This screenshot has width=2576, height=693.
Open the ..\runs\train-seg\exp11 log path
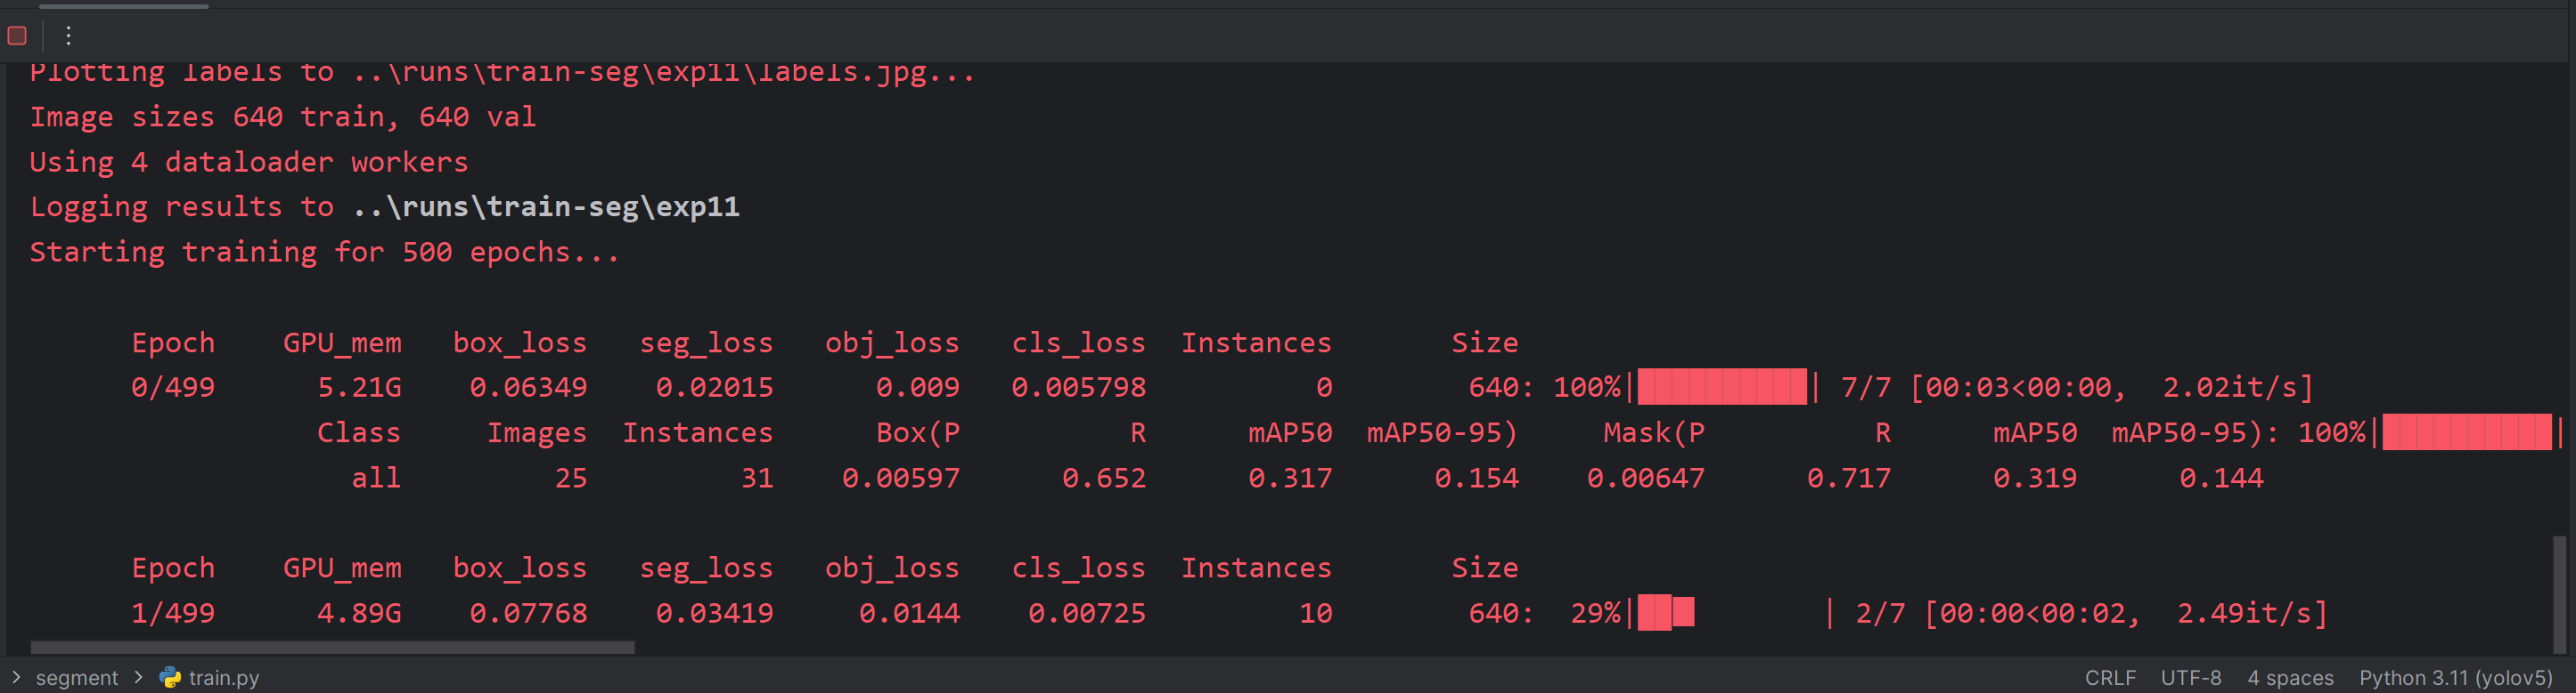tap(546, 206)
